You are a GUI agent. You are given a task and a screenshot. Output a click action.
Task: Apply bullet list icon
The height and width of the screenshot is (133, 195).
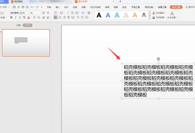[56, 13]
